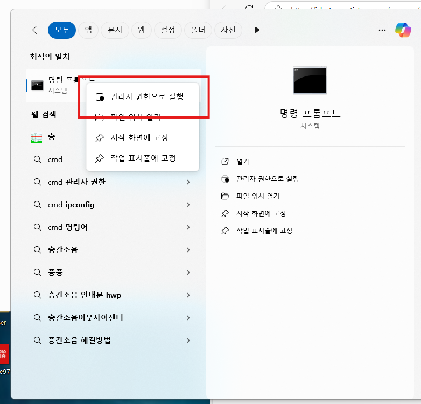Switch to the 문서 filter tab
The width and height of the screenshot is (421, 404).
point(115,30)
